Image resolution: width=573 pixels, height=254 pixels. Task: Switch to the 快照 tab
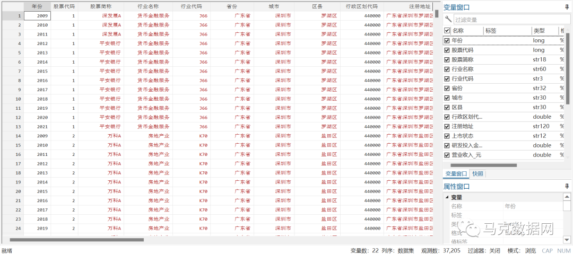[x=477, y=174]
